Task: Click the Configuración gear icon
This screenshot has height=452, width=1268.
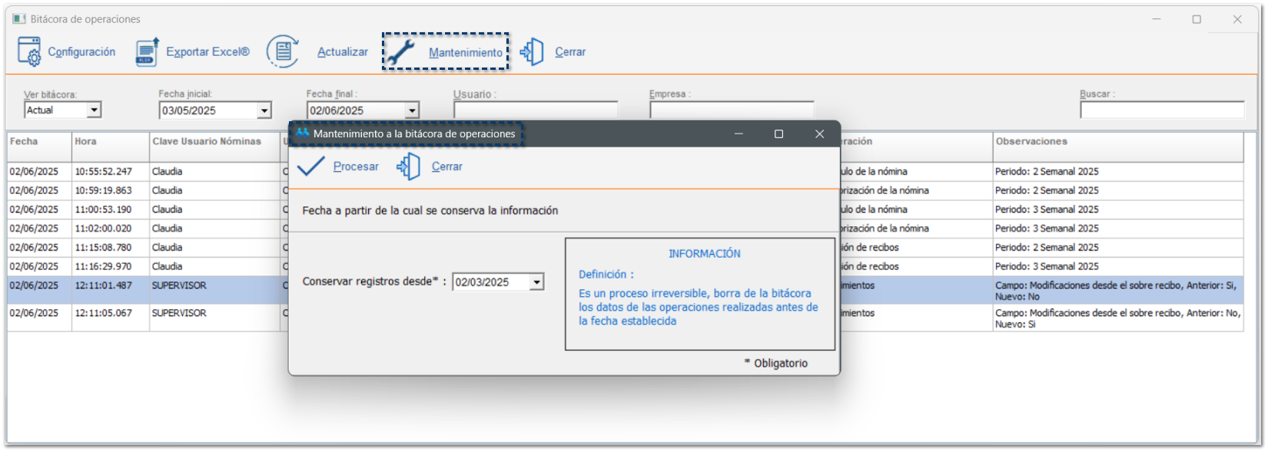Action: pyautogui.click(x=29, y=51)
